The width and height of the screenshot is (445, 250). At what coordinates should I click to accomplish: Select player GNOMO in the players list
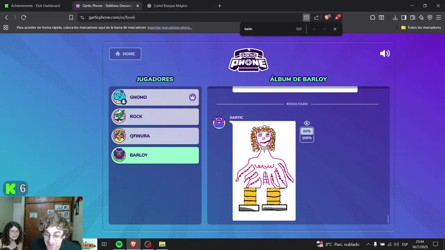click(x=155, y=97)
